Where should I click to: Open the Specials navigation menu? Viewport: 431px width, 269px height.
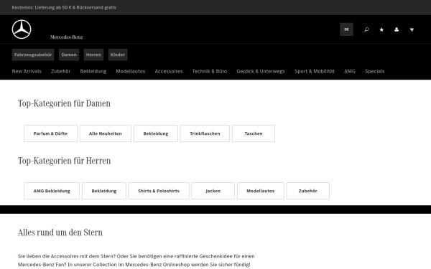click(x=375, y=71)
